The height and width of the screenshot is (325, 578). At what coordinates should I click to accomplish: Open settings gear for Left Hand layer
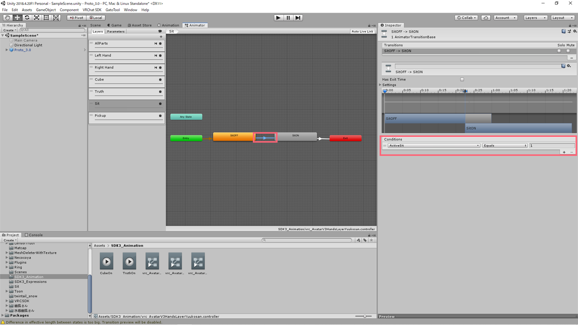tap(160, 55)
